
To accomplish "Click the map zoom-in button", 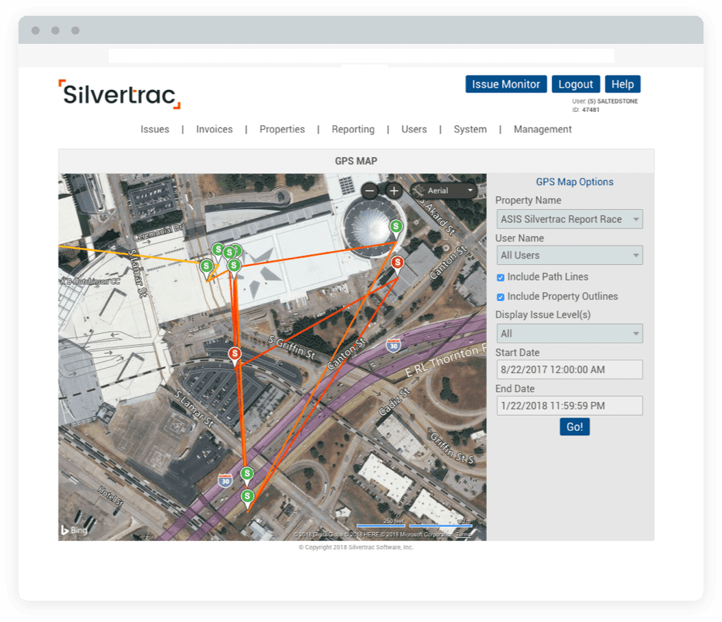I will (x=394, y=191).
